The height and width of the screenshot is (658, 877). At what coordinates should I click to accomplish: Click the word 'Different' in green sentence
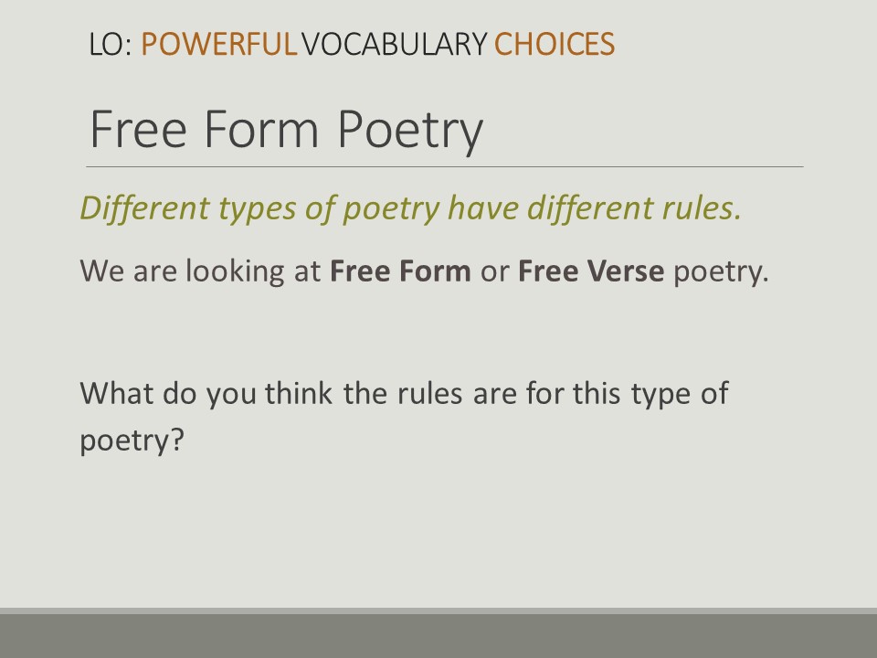point(144,207)
